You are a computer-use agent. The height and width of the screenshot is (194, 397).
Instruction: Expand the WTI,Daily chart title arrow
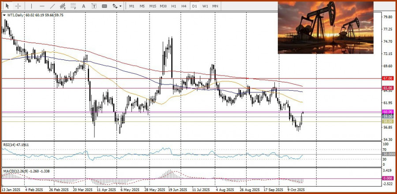(4, 15)
